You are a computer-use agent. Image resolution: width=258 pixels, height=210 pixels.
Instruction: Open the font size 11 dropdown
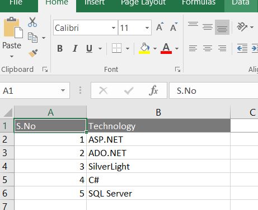pyautogui.click(x=147, y=28)
